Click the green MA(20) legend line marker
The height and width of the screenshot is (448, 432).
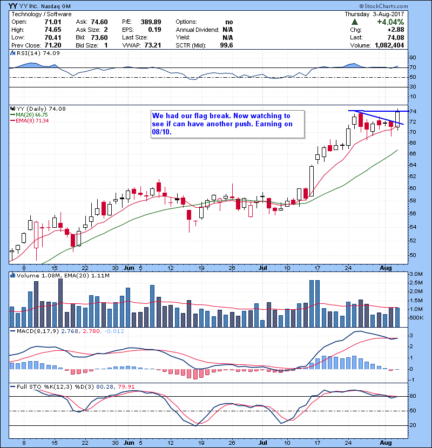pyautogui.click(x=12, y=115)
